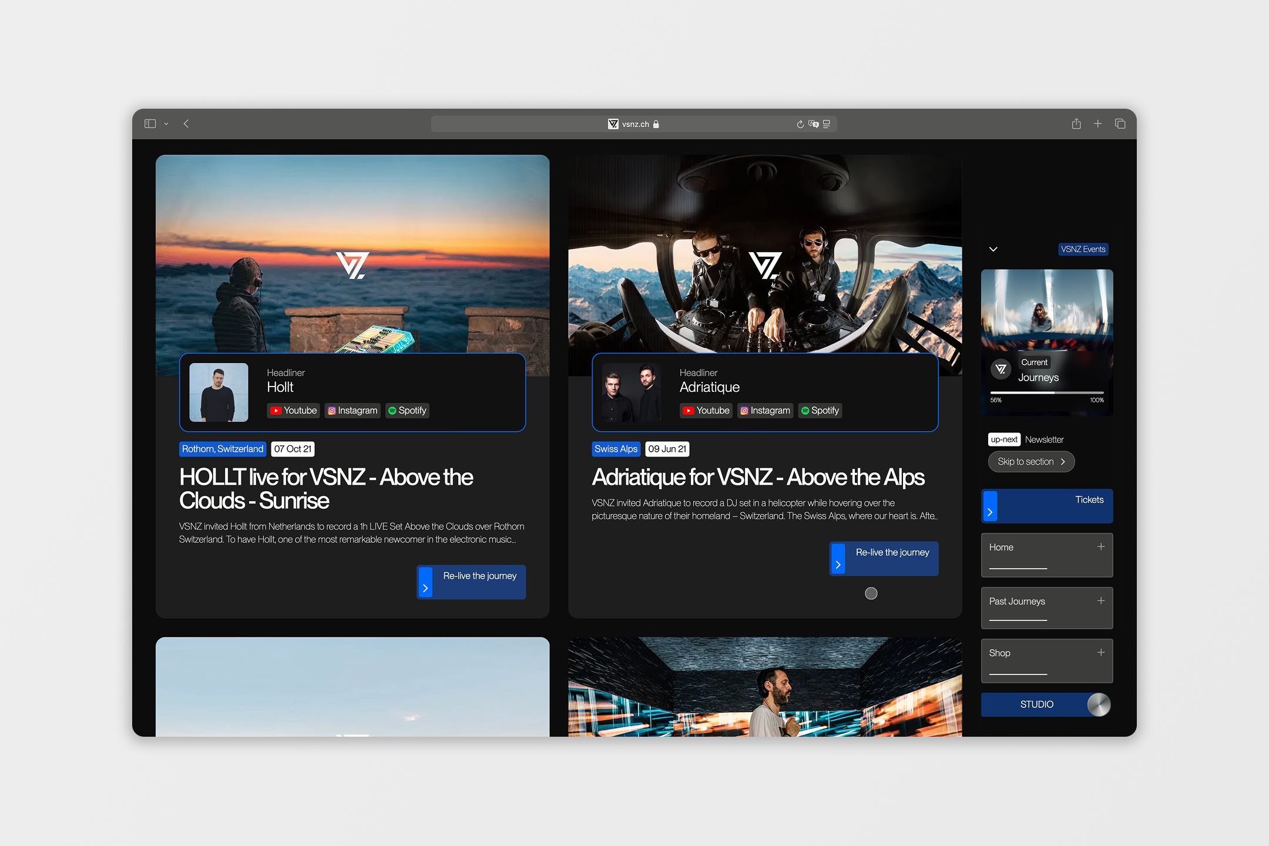Open Adriatique's Instagram link
Screen dimensions: 1269x846
pos(765,411)
